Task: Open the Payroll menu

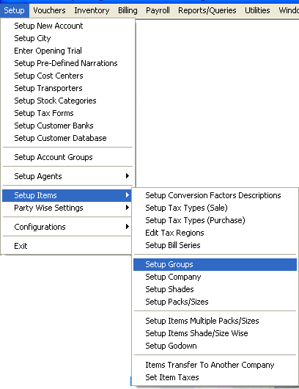Action: (x=158, y=11)
